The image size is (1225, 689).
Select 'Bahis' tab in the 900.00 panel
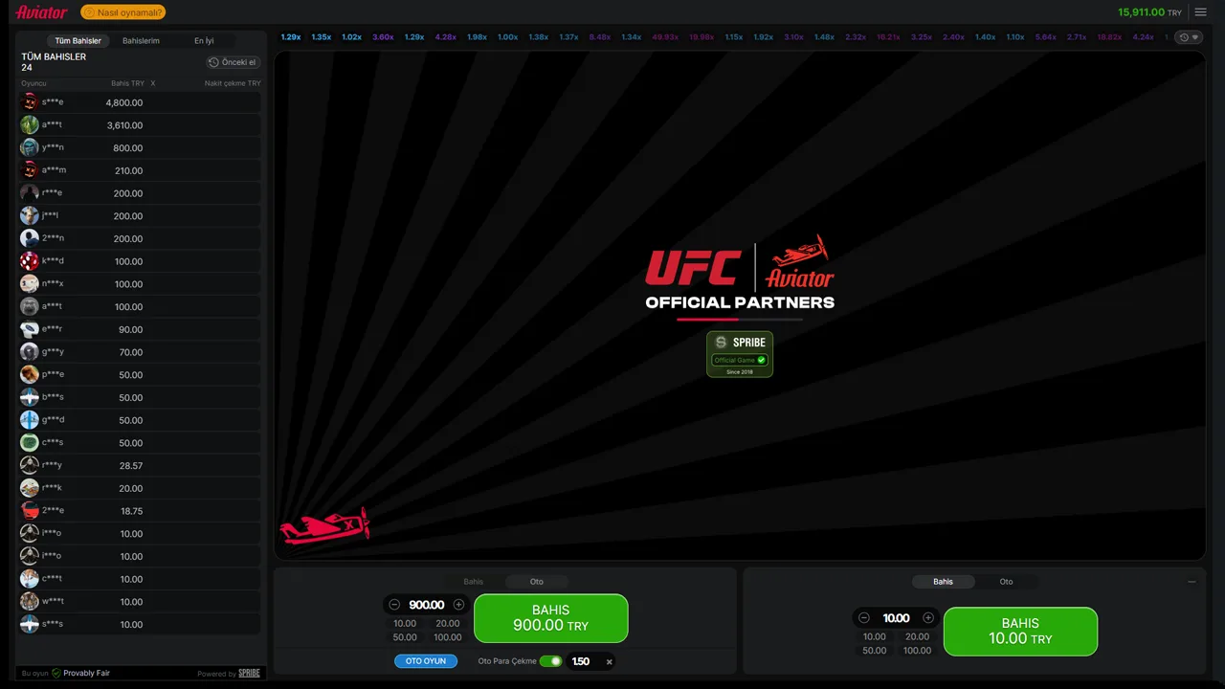pos(474,582)
